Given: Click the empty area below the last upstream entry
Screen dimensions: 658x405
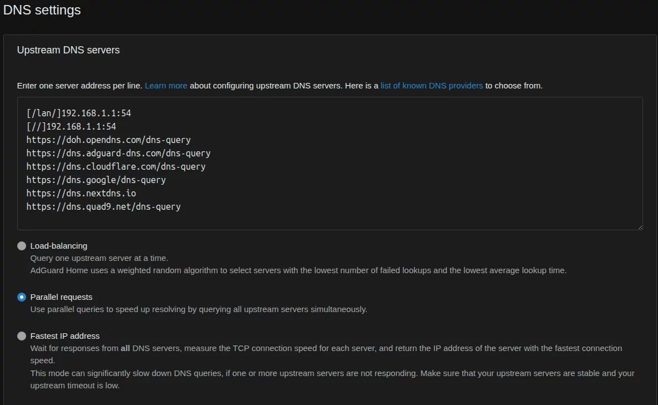Looking at the screenshot, I should (x=328, y=220).
